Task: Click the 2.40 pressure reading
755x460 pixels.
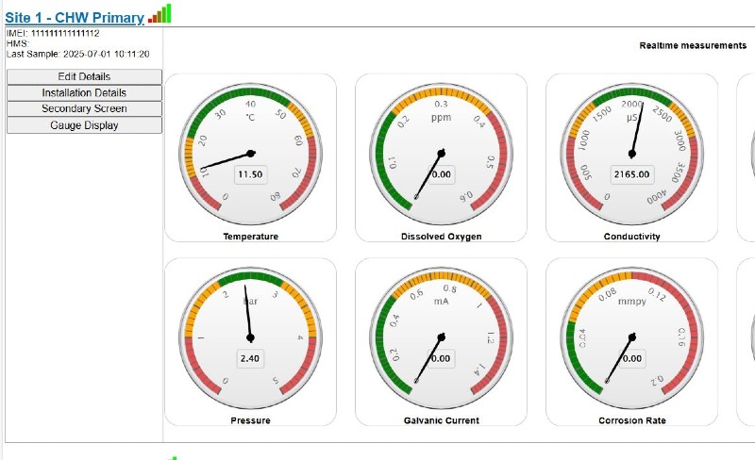Action: [x=250, y=358]
